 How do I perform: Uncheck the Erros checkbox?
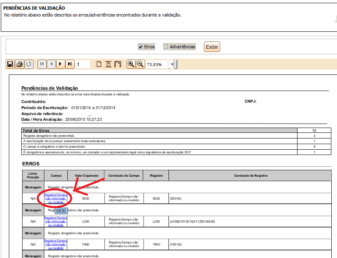(141, 47)
